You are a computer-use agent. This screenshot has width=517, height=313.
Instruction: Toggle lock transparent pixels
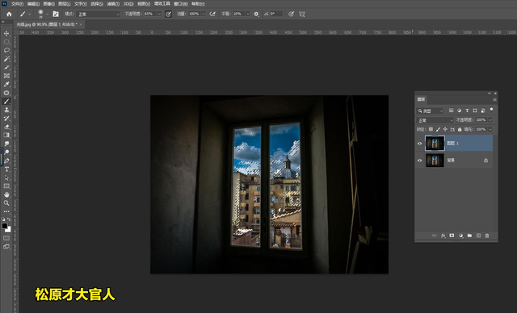click(x=431, y=129)
